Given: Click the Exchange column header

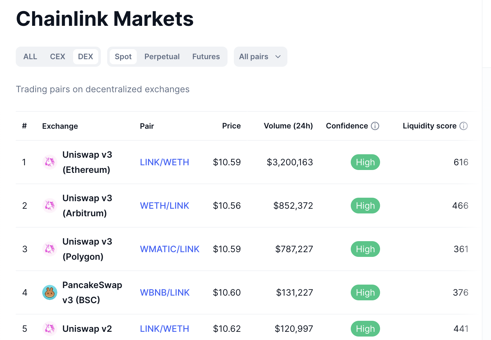Looking at the screenshot, I should [60, 126].
